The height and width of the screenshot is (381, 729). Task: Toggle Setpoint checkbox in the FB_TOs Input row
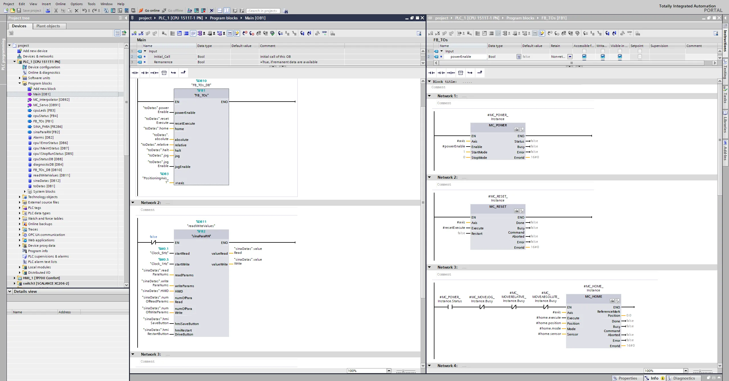coord(640,51)
